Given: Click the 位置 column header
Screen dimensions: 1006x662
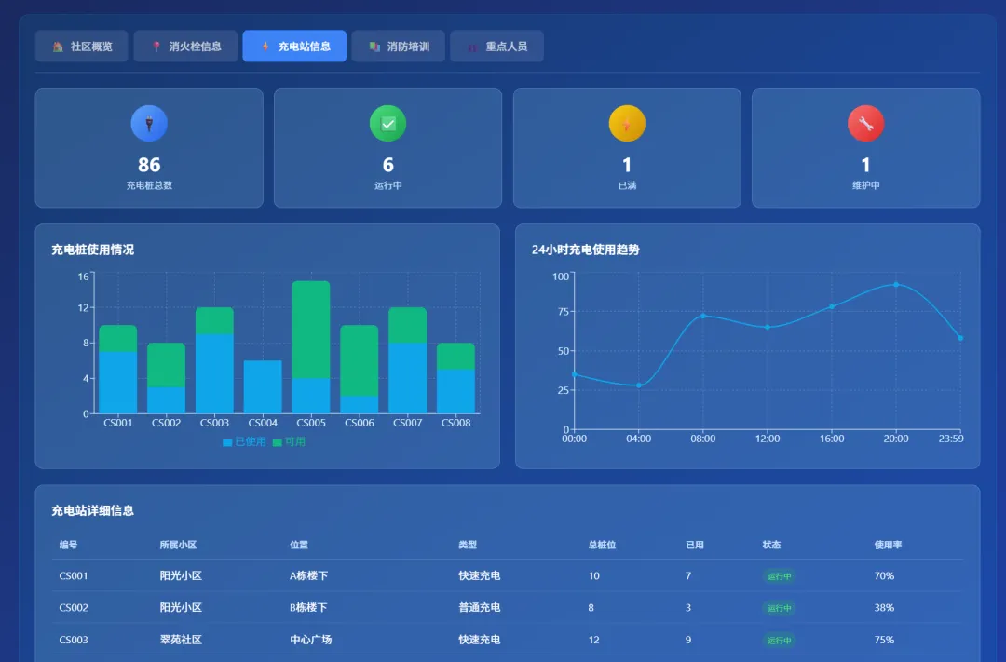Looking at the screenshot, I should pyautogui.click(x=299, y=545).
